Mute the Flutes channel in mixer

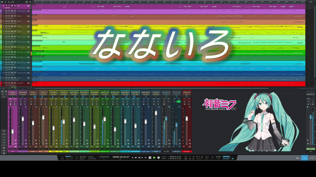click(x=31, y=102)
